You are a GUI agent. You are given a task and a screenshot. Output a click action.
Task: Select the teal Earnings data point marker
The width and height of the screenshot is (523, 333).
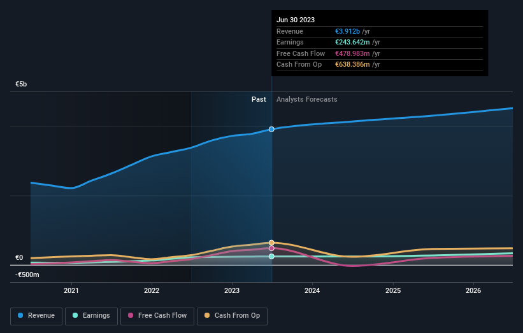[x=271, y=256]
